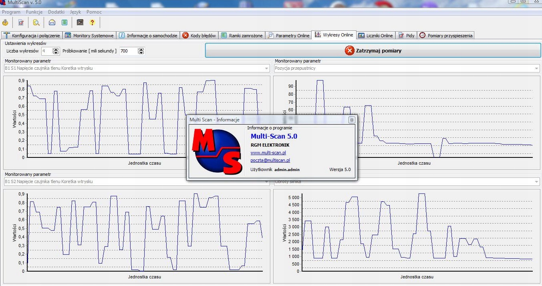Expand the B1 S2 Napięcie czujnika dropdown
Viewport: 542px width, 286px height.
click(266, 182)
